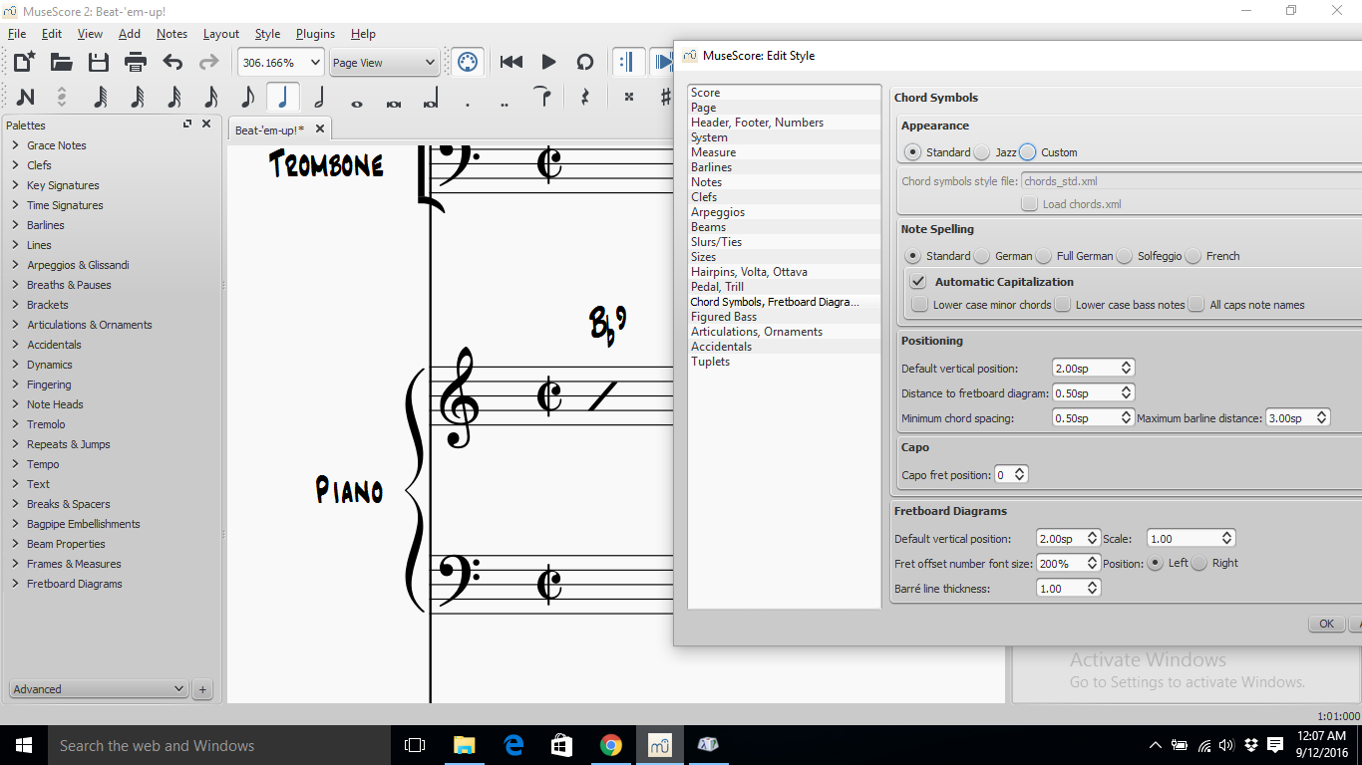This screenshot has width=1362, height=765.
Task: Close the Beat-'em-up! score tab
Action: click(320, 128)
